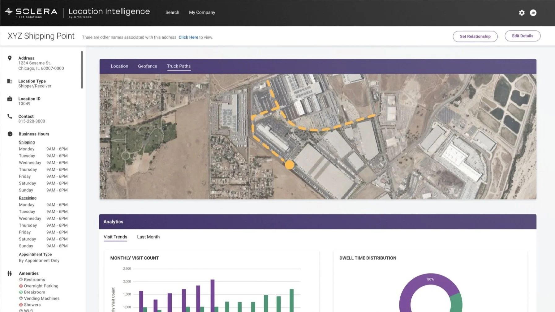
Task: Switch to the Location map tab
Action: point(119,66)
